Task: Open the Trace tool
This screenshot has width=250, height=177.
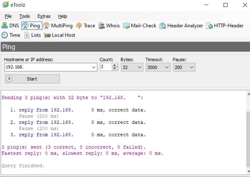Action: [x=85, y=26]
